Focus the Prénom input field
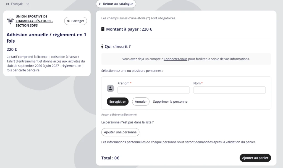The height and width of the screenshot is (168, 283). [x=154, y=90]
